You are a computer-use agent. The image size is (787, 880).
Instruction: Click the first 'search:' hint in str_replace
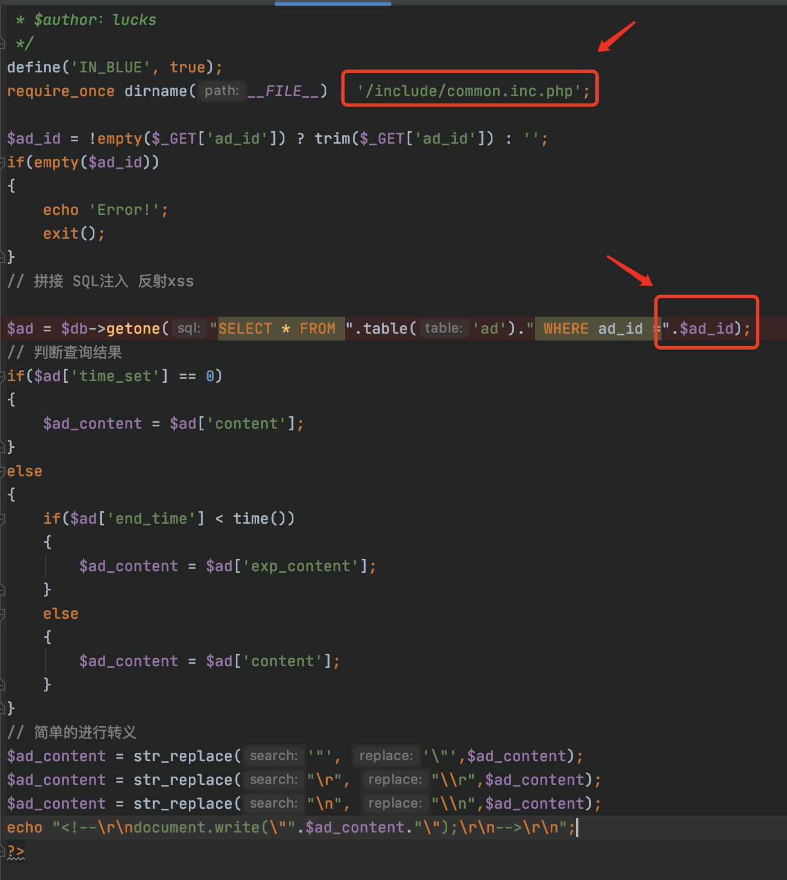[274, 756]
